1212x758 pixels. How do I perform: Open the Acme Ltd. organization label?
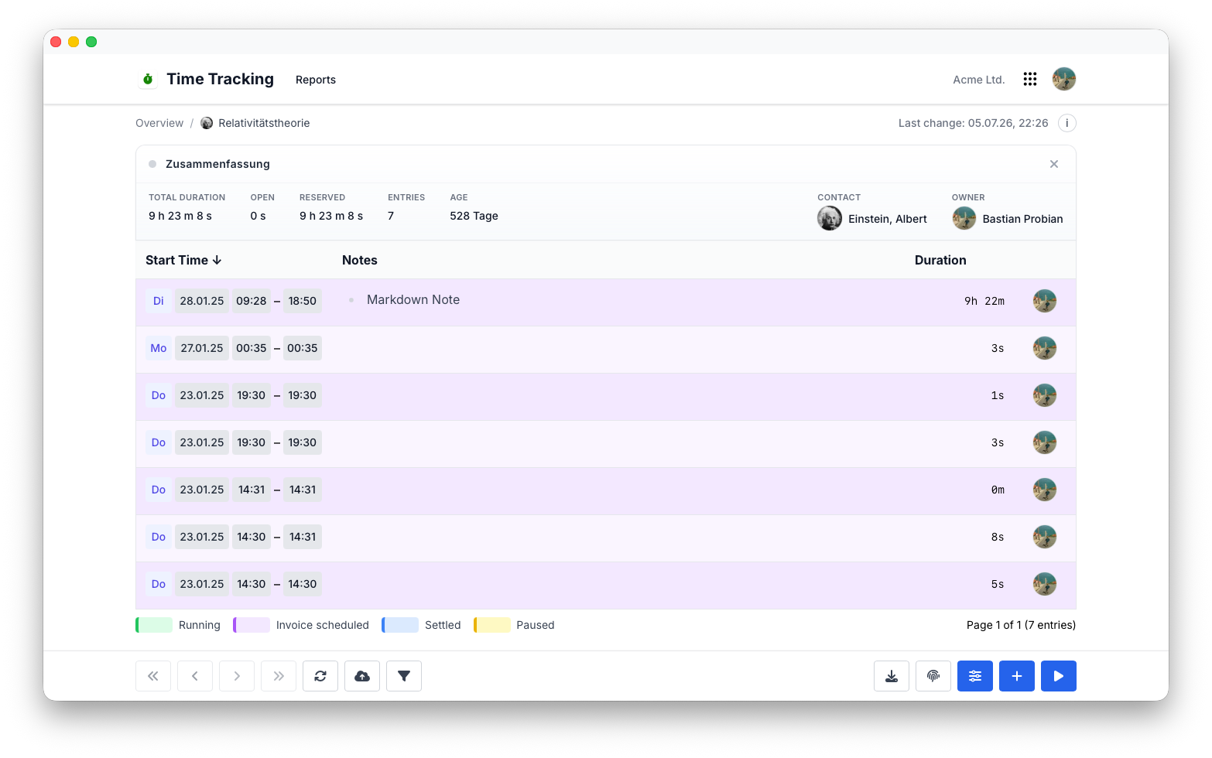point(979,80)
